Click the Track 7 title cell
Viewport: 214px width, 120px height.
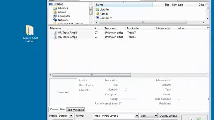(131, 33)
